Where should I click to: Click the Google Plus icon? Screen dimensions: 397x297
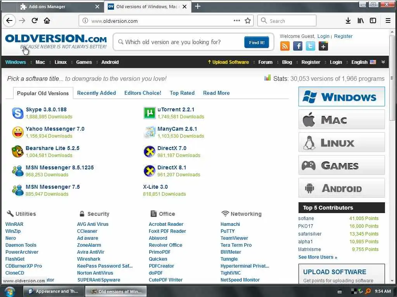coord(323,46)
